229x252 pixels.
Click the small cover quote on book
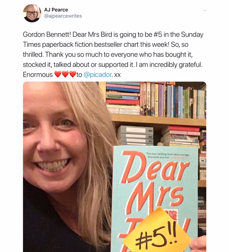(x=168, y=156)
